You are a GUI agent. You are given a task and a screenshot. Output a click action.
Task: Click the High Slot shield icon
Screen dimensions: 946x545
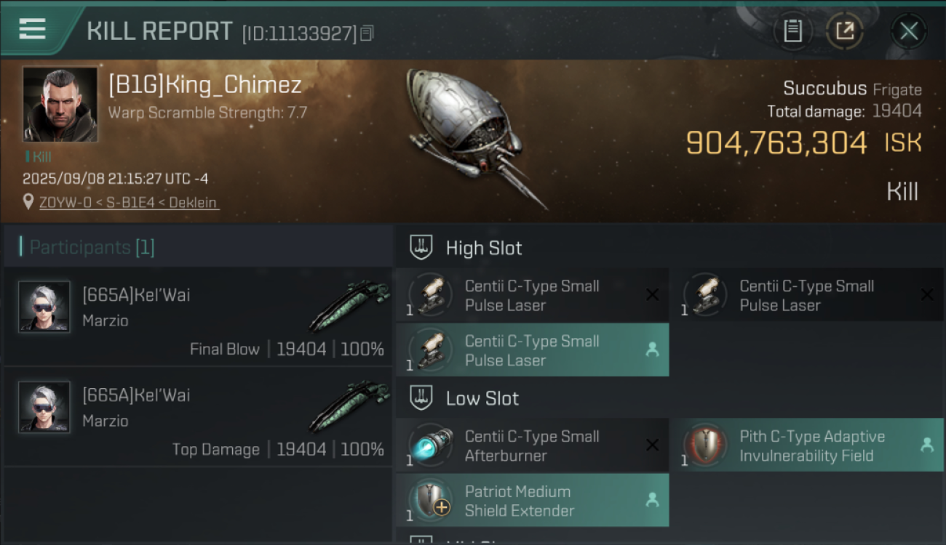421,248
